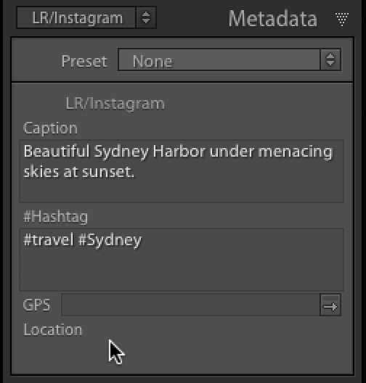
Task: Click the LR/Instagram section heading
Action: [115, 104]
